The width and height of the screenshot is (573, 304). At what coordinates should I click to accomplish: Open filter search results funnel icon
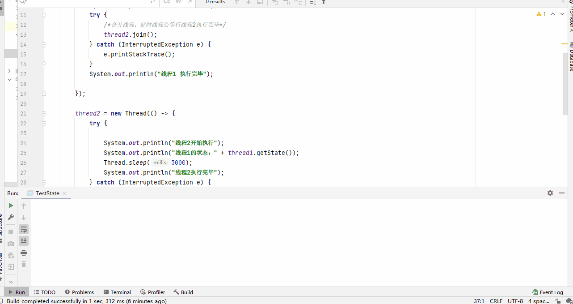[324, 2]
